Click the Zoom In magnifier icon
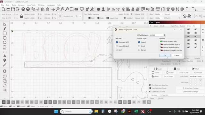 point(62,9)
